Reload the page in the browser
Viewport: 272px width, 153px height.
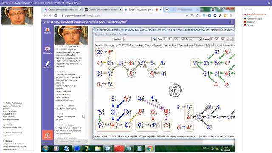click(56, 16)
